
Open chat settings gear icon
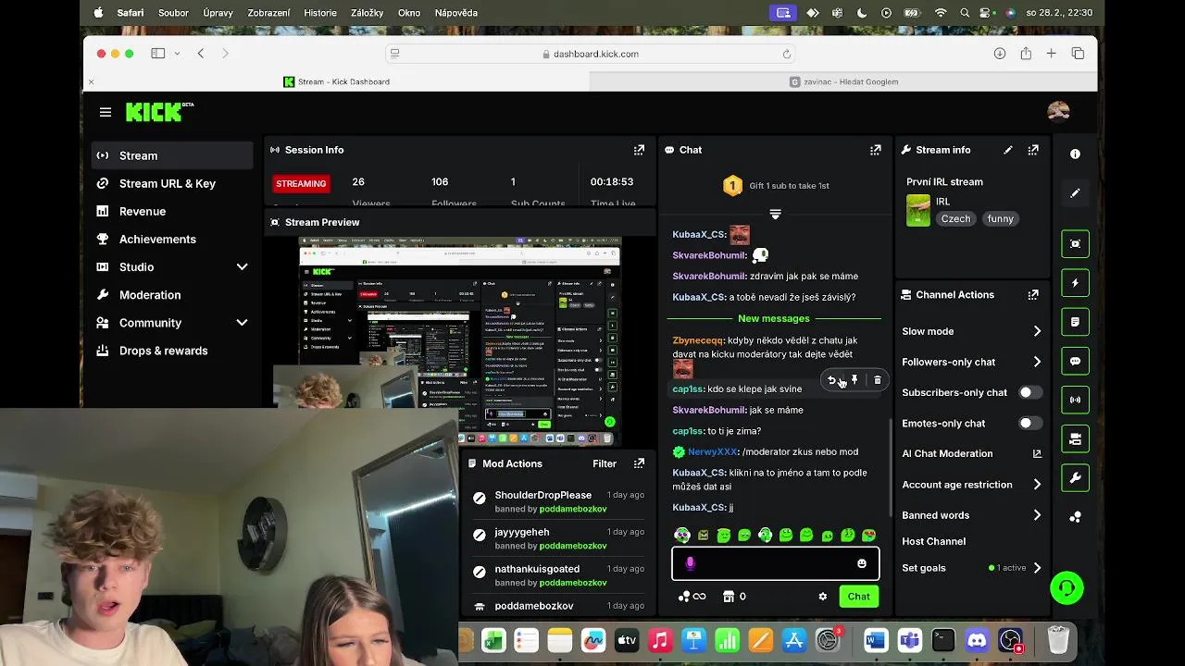coord(822,597)
